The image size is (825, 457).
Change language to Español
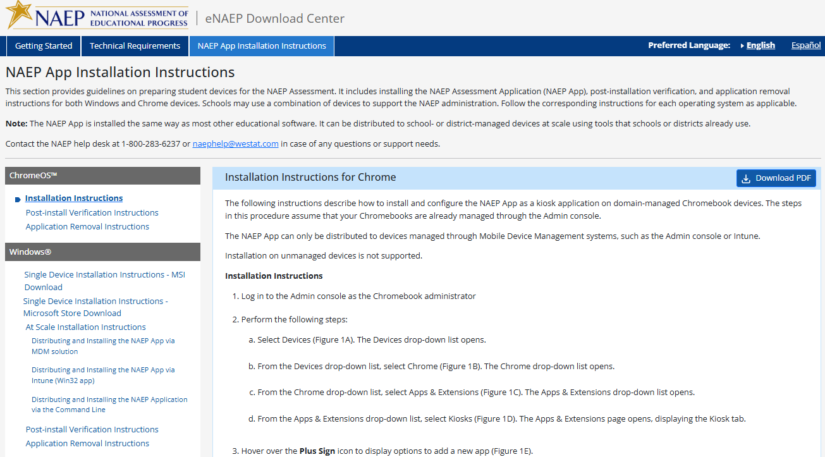coord(805,46)
